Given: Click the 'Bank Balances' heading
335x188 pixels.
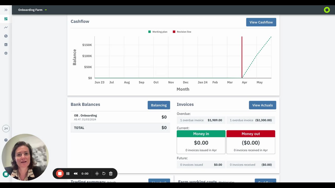Looking at the screenshot, I should (x=85, y=104).
